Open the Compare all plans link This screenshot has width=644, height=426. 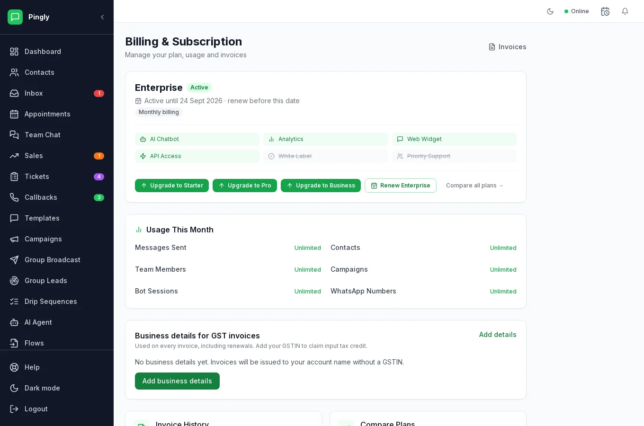[475, 186]
